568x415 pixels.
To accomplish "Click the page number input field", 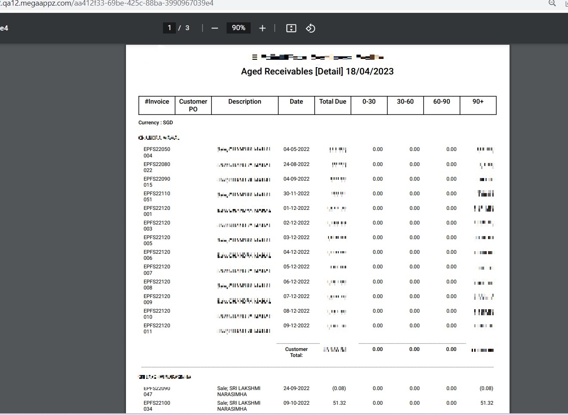I will click(x=169, y=28).
